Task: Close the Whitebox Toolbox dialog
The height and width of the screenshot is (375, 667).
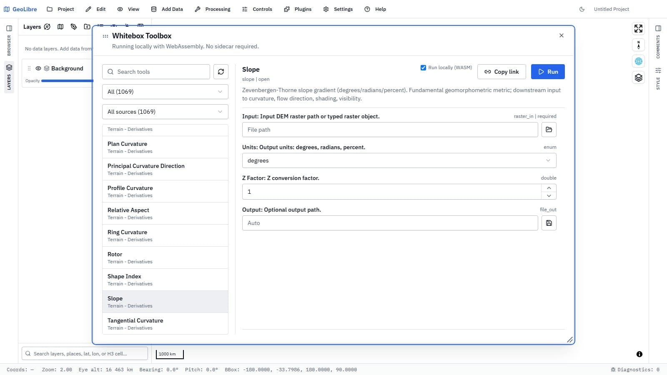Action: point(562,35)
